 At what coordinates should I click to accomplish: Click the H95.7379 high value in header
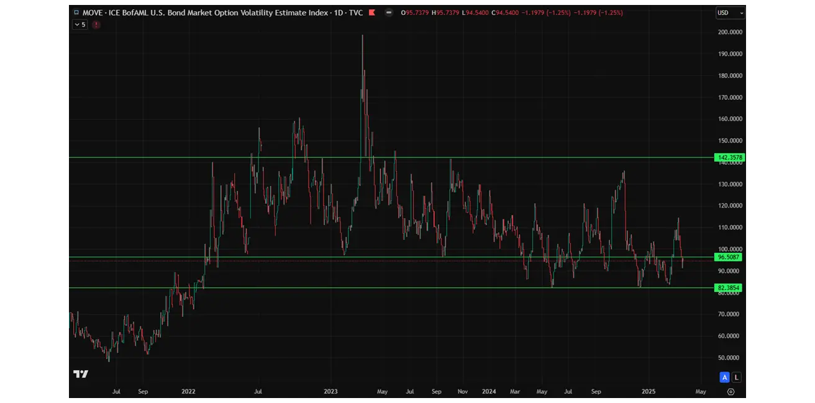click(447, 12)
